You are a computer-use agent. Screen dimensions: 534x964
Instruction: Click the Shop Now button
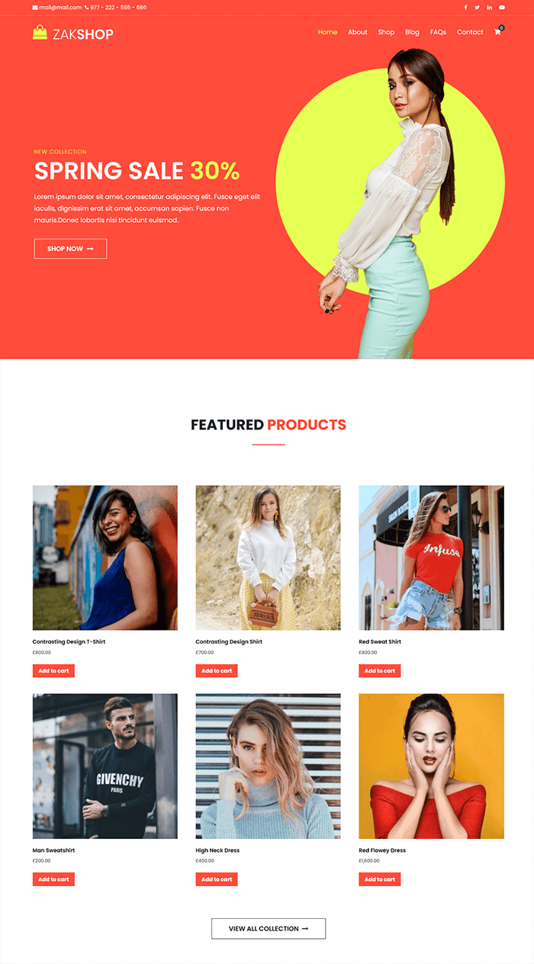pyautogui.click(x=70, y=249)
